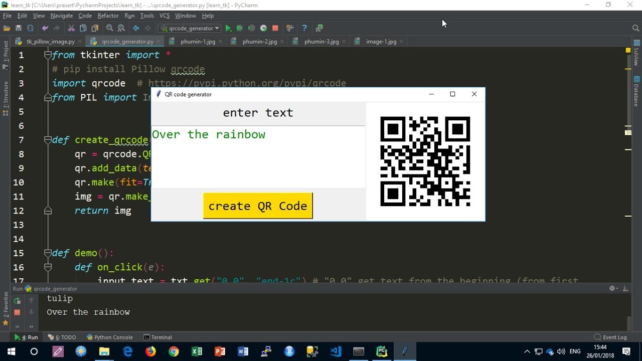Click fold end marker on line 12
The height and width of the screenshot is (361, 642).
pyautogui.click(x=48, y=211)
